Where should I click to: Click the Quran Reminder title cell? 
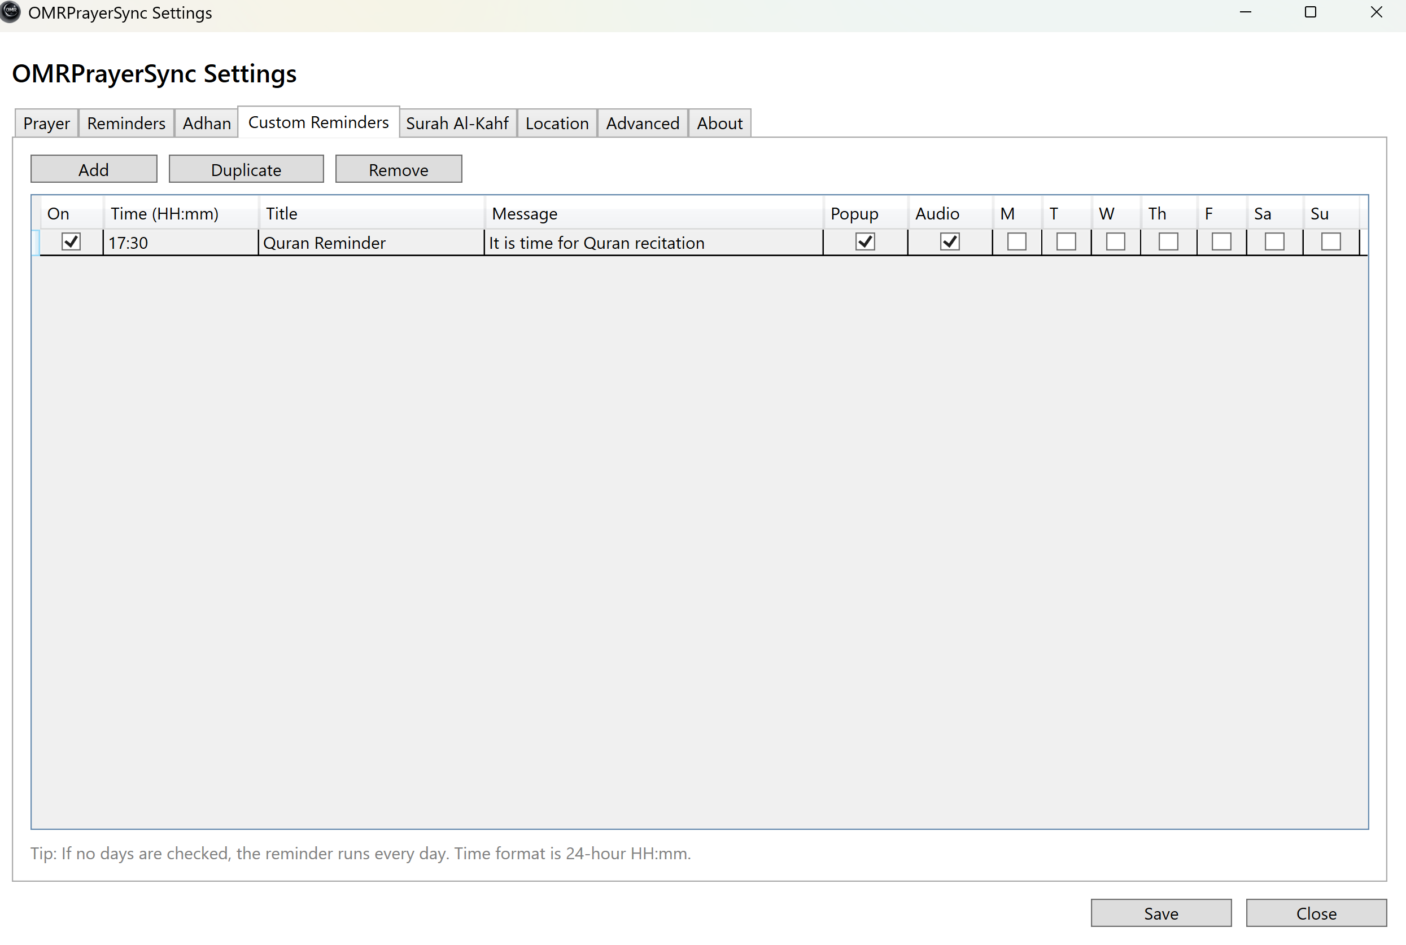tap(372, 242)
